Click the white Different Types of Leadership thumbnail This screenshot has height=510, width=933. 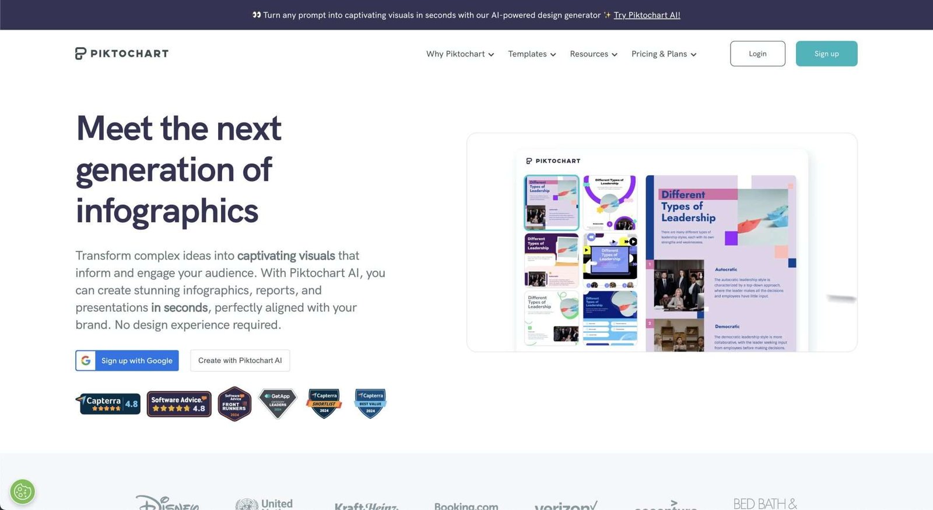552,318
